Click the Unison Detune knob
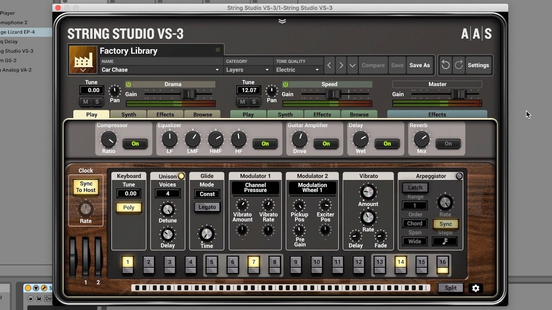 point(167,210)
